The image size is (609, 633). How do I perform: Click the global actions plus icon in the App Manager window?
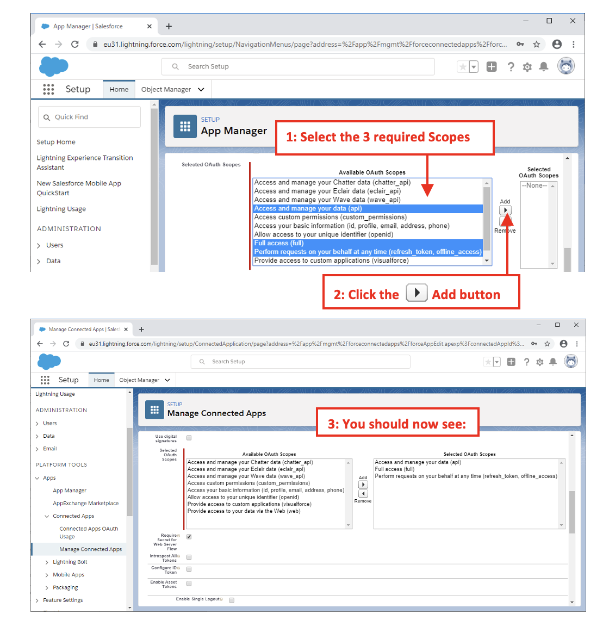coord(492,67)
